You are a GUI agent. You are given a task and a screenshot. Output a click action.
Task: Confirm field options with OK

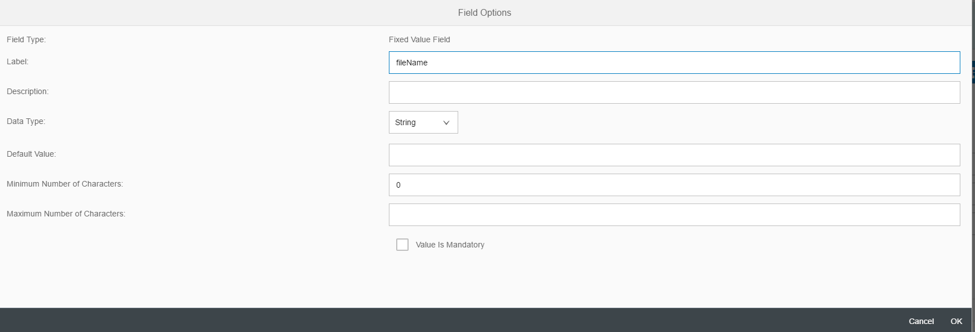pos(956,321)
